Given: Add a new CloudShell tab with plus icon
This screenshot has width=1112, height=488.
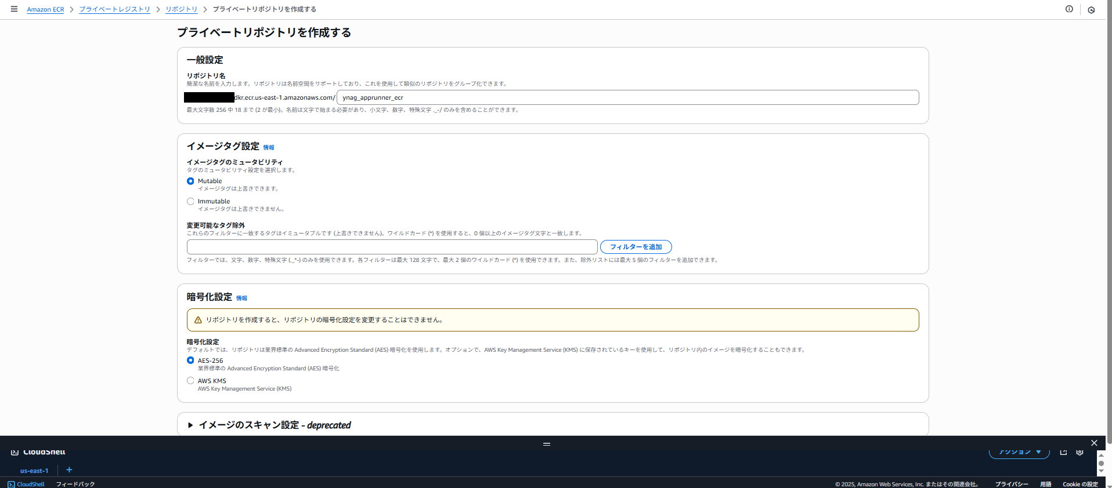Looking at the screenshot, I should click(x=69, y=469).
